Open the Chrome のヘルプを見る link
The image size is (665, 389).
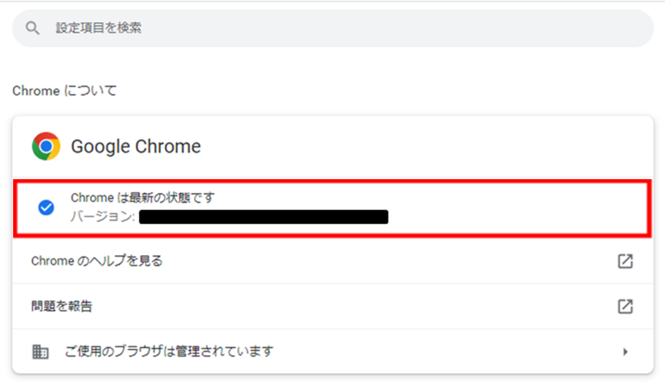[x=97, y=261]
